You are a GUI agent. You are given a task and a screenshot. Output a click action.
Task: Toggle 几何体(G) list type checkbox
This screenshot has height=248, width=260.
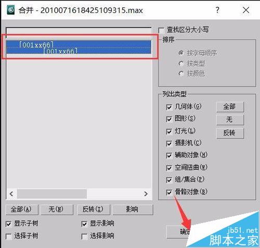(169, 107)
